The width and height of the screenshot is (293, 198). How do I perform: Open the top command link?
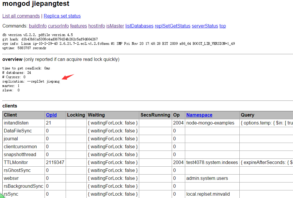tap(223, 26)
